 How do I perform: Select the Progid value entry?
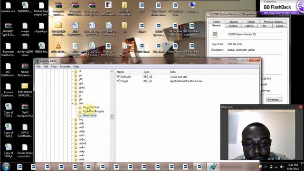pyautogui.click(x=124, y=81)
